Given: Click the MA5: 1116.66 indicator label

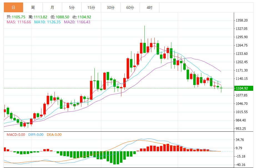Looking at the screenshot, I should 19,22.
